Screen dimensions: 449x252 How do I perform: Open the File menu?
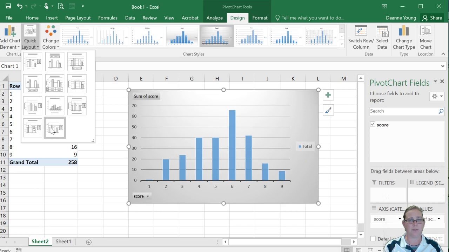click(x=9, y=18)
